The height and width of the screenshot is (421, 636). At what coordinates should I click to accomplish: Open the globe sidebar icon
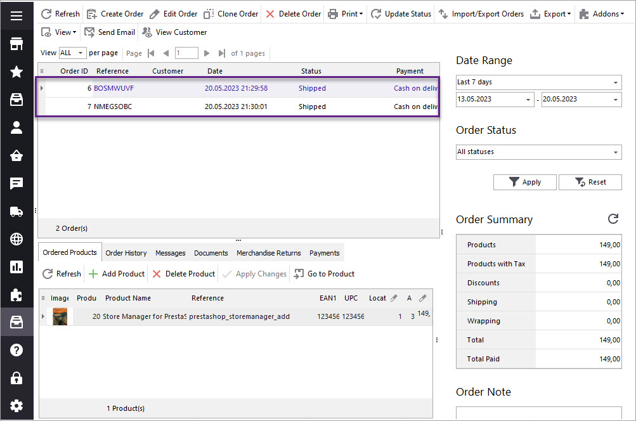16,239
